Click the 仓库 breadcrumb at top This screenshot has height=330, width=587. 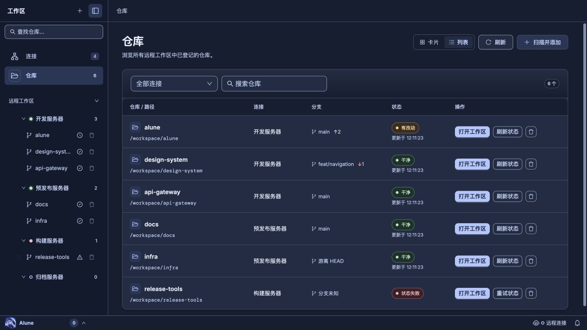[x=122, y=11]
